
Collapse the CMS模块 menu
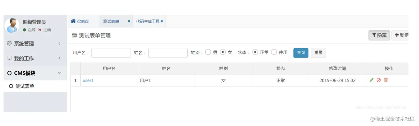[35, 73]
